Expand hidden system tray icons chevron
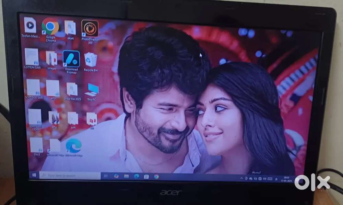This screenshot has width=343, height=205. (241, 178)
